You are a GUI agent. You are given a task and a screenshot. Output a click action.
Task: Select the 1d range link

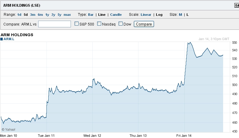[x=19, y=15]
